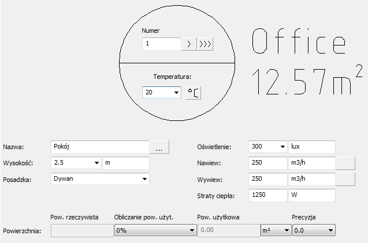The image size is (368, 243).
Task: Click the Precyzja column heading
Action: click(304, 217)
